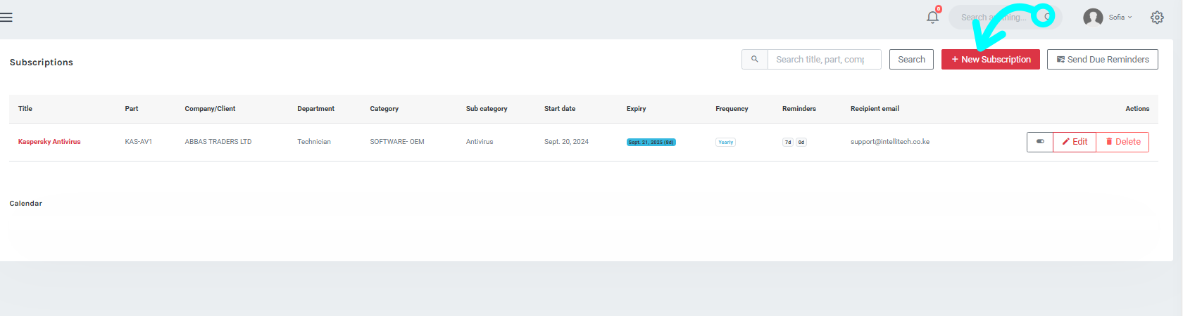Viewport: 1183px width, 316px height.
Task: Click Sofia's profile avatar
Action: [1093, 18]
